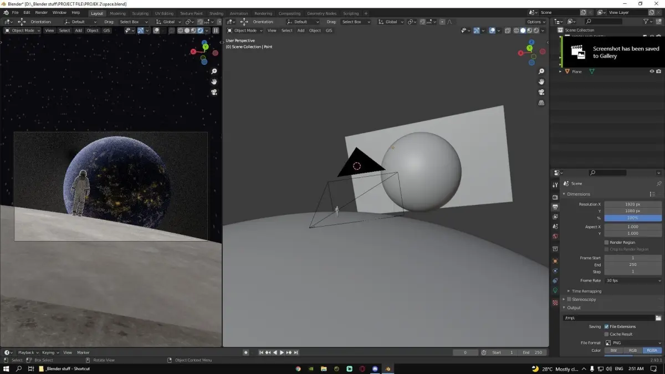Image resolution: width=665 pixels, height=374 pixels.
Task: Enable Render Region checkbox
Action: coord(607,243)
